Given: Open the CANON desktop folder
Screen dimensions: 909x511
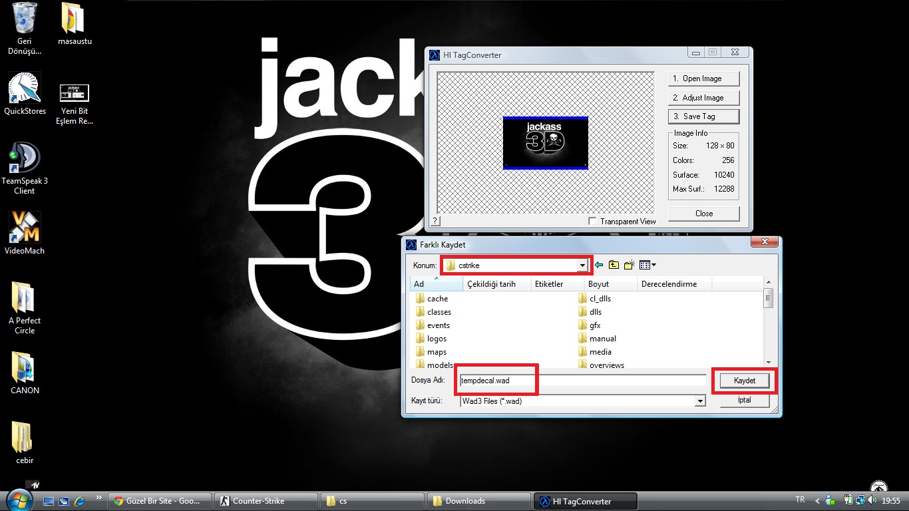Looking at the screenshot, I should pyautogui.click(x=25, y=373).
